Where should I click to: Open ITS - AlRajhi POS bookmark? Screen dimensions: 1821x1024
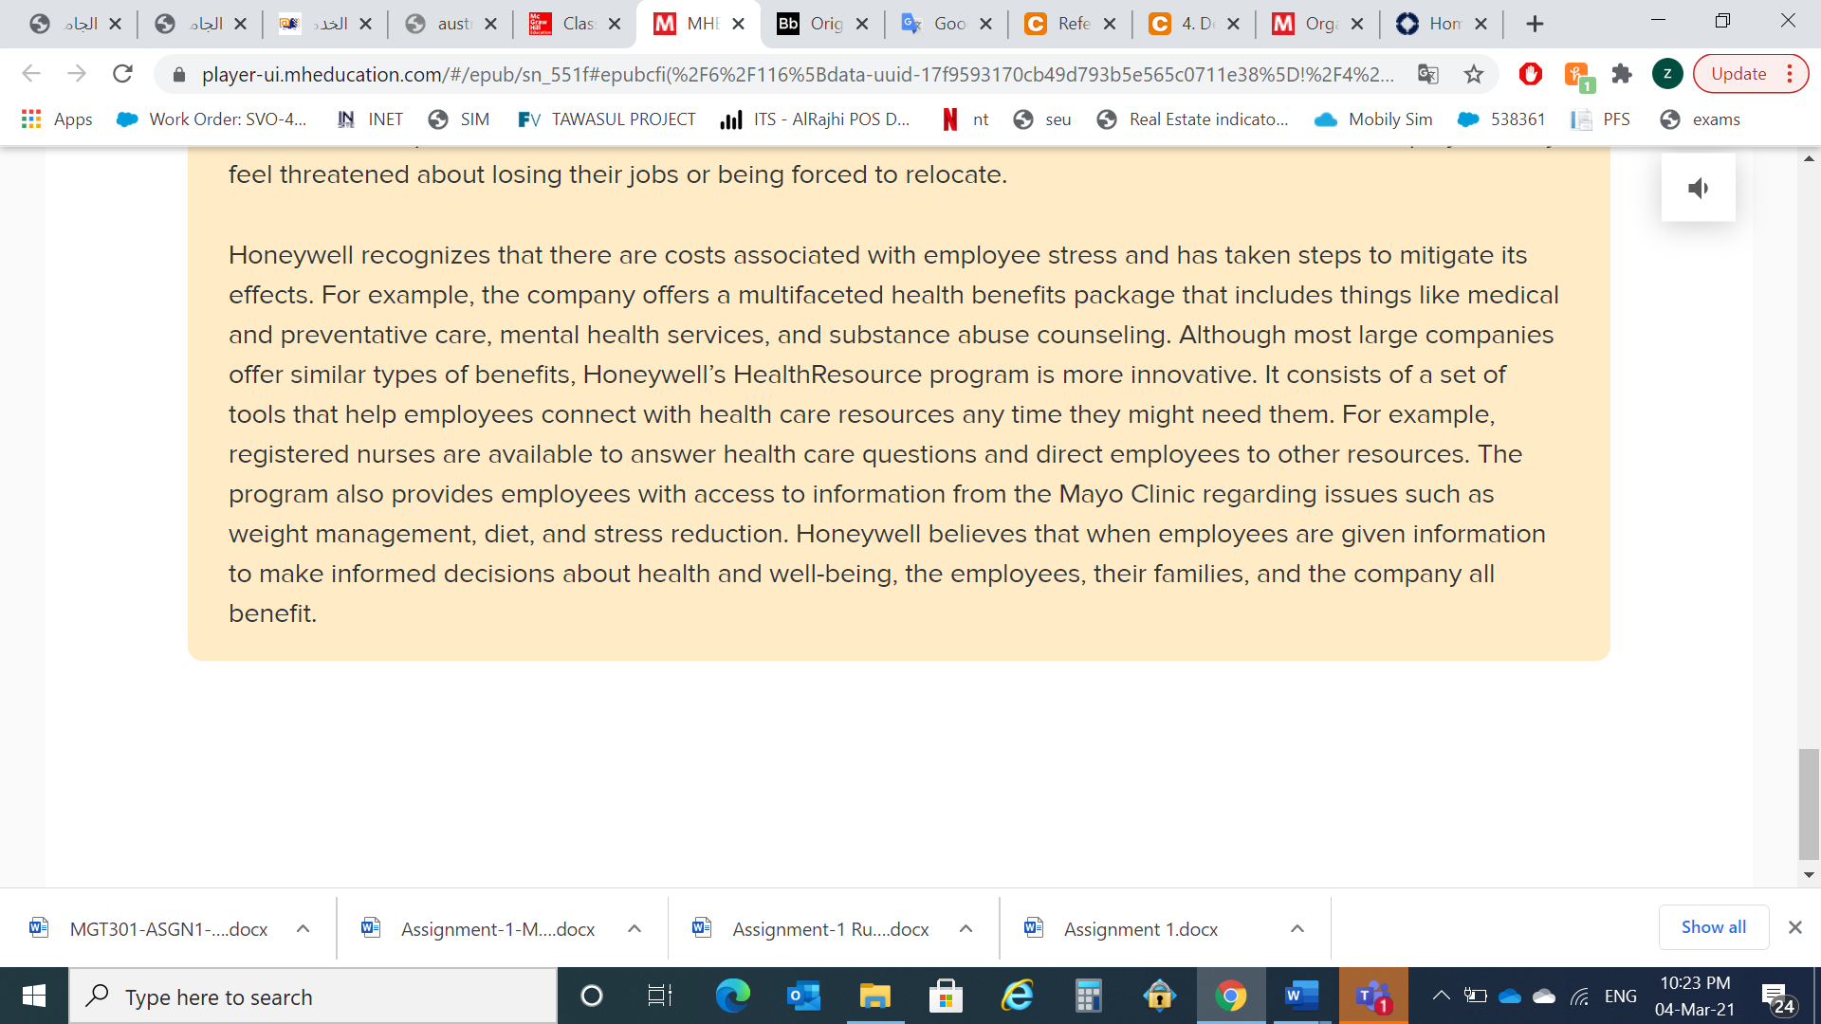(x=816, y=119)
